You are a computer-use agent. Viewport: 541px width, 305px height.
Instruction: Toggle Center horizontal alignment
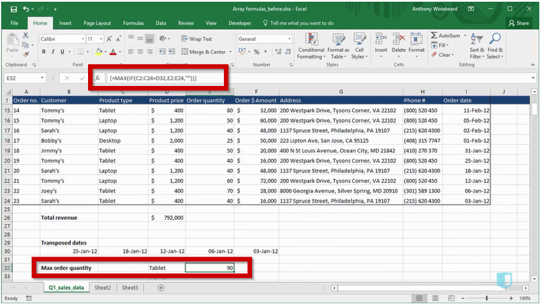click(140, 52)
